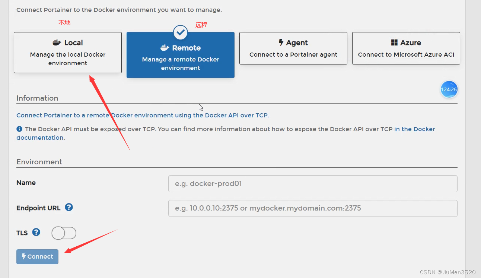Choose the Agent connection option
Image resolution: width=481 pixels, height=278 pixels.
[293, 48]
